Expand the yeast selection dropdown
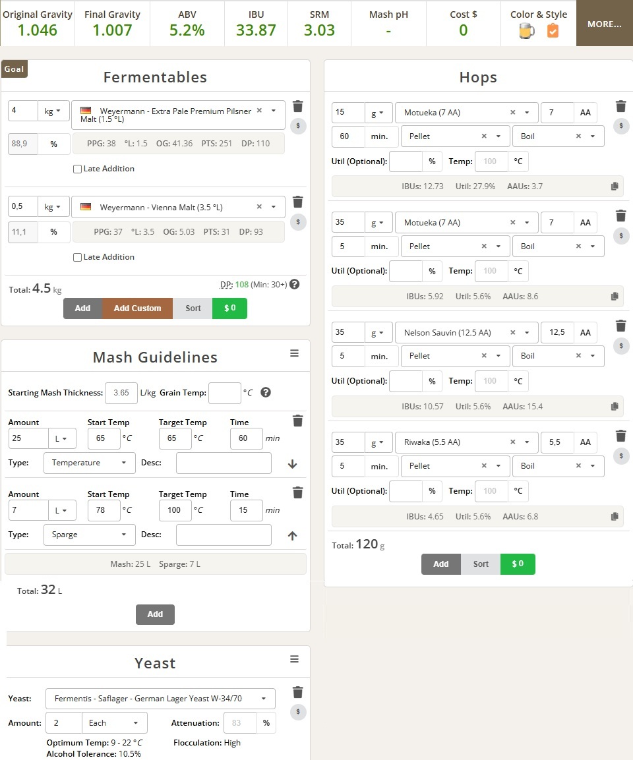This screenshot has height=760, width=633. (x=160, y=699)
